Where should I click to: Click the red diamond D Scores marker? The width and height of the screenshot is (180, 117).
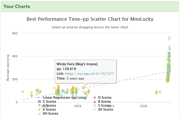tap(95, 98)
